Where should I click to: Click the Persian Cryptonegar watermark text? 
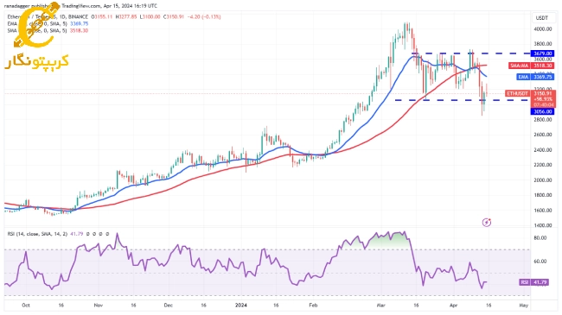click(36, 62)
